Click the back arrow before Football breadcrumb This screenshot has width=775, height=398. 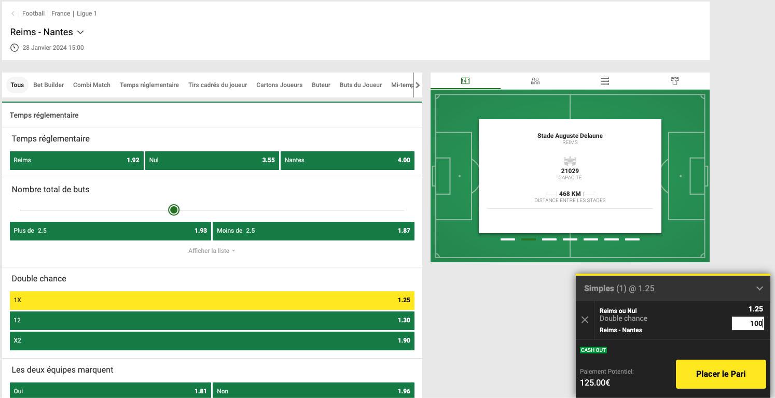(13, 13)
